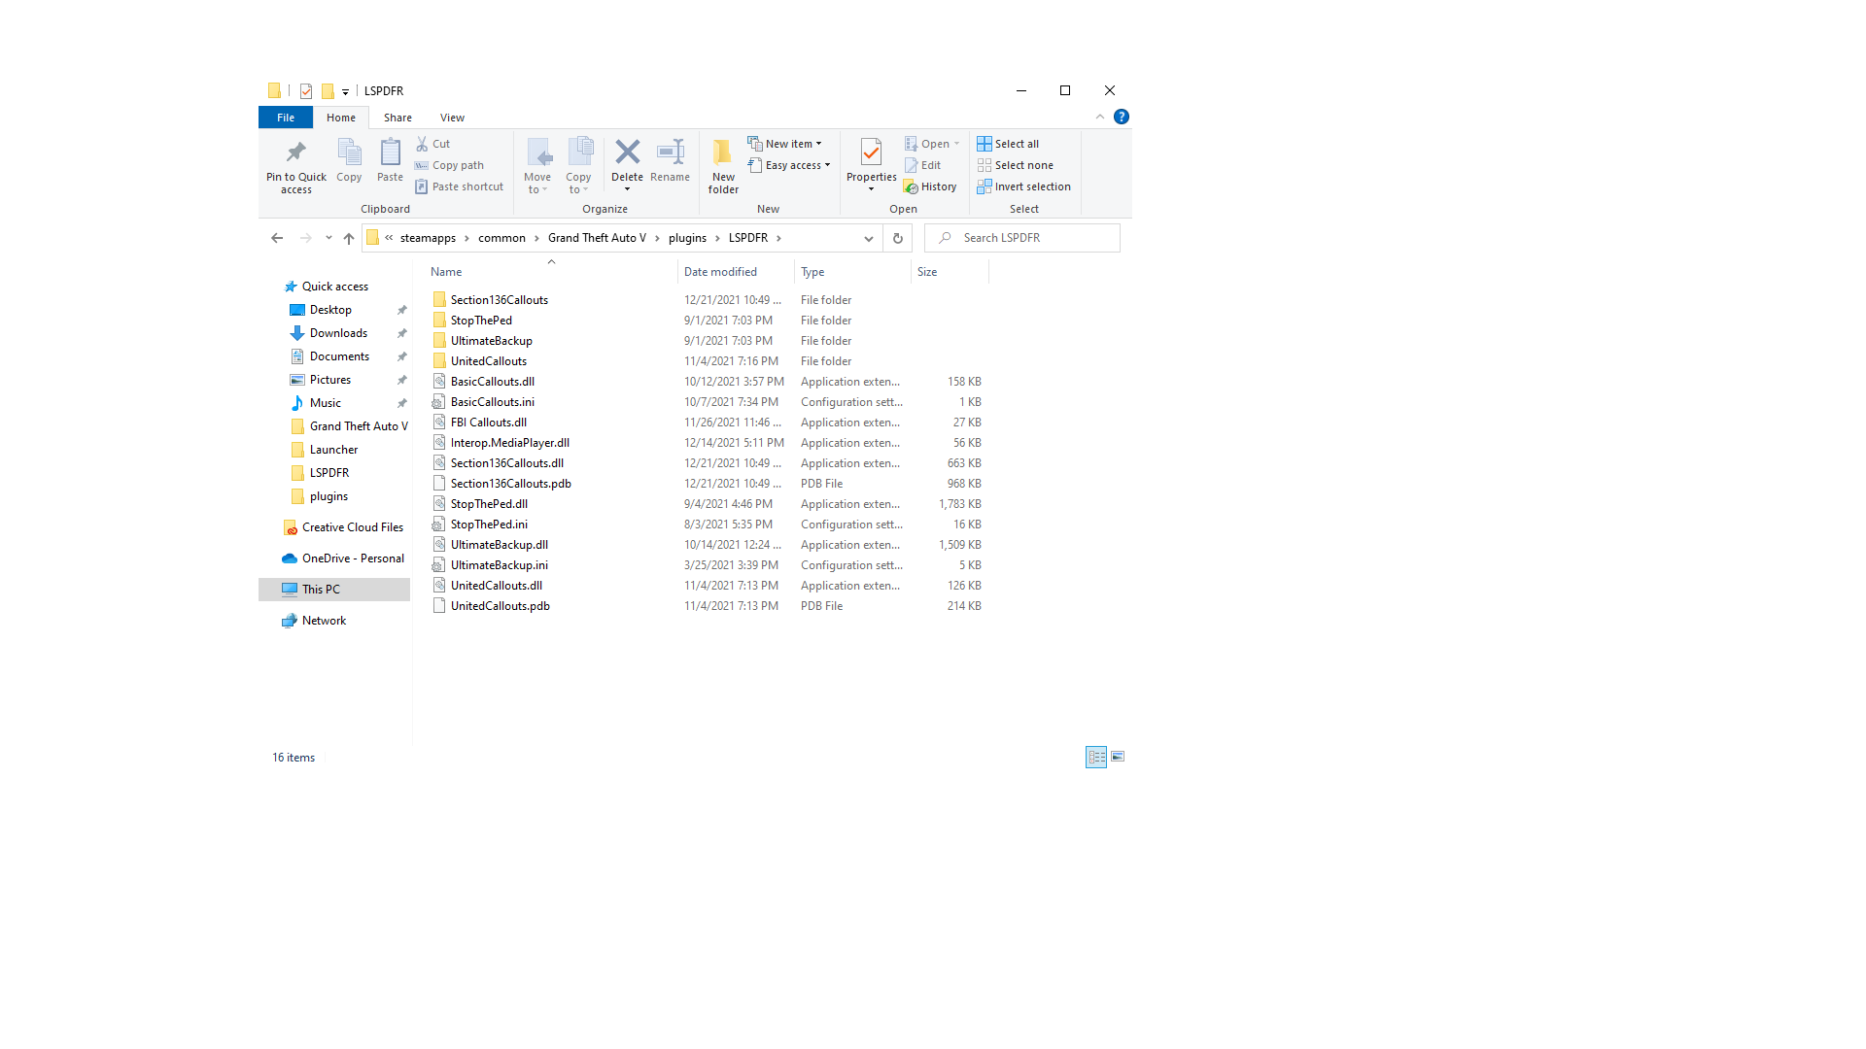The height and width of the screenshot is (1049, 1866).
Task: Open the Share ribbon tab
Action: 397,118
